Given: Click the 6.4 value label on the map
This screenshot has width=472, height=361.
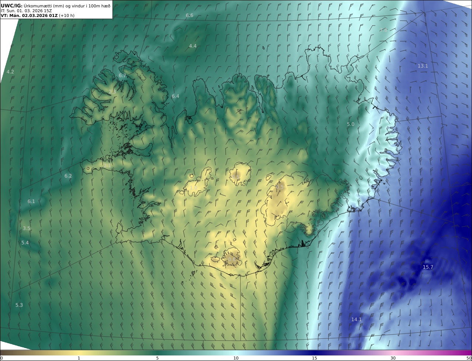Looking at the screenshot, I should click(176, 96).
